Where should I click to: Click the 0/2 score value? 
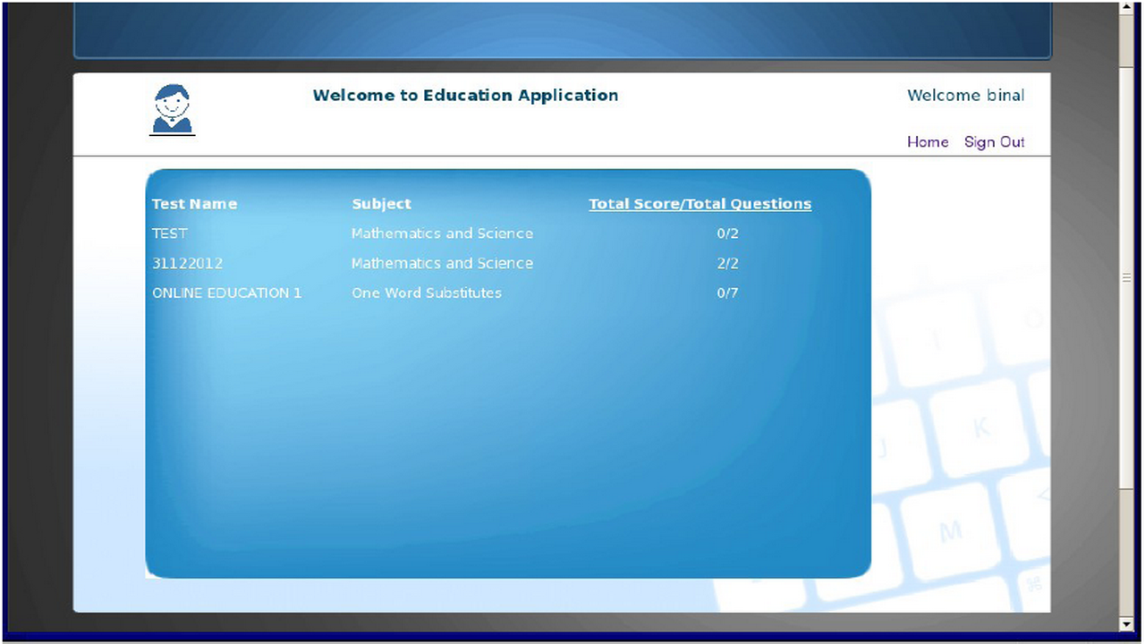(728, 233)
